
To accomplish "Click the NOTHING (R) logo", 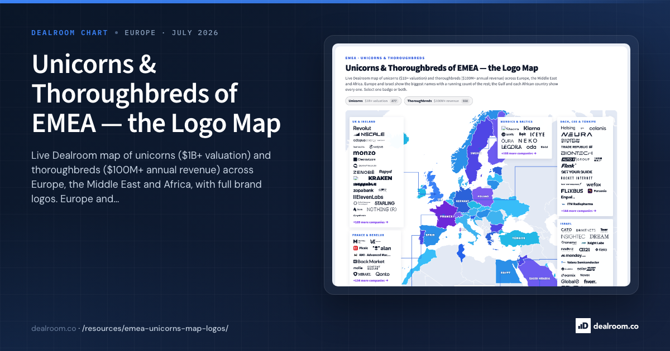I will point(382,209).
